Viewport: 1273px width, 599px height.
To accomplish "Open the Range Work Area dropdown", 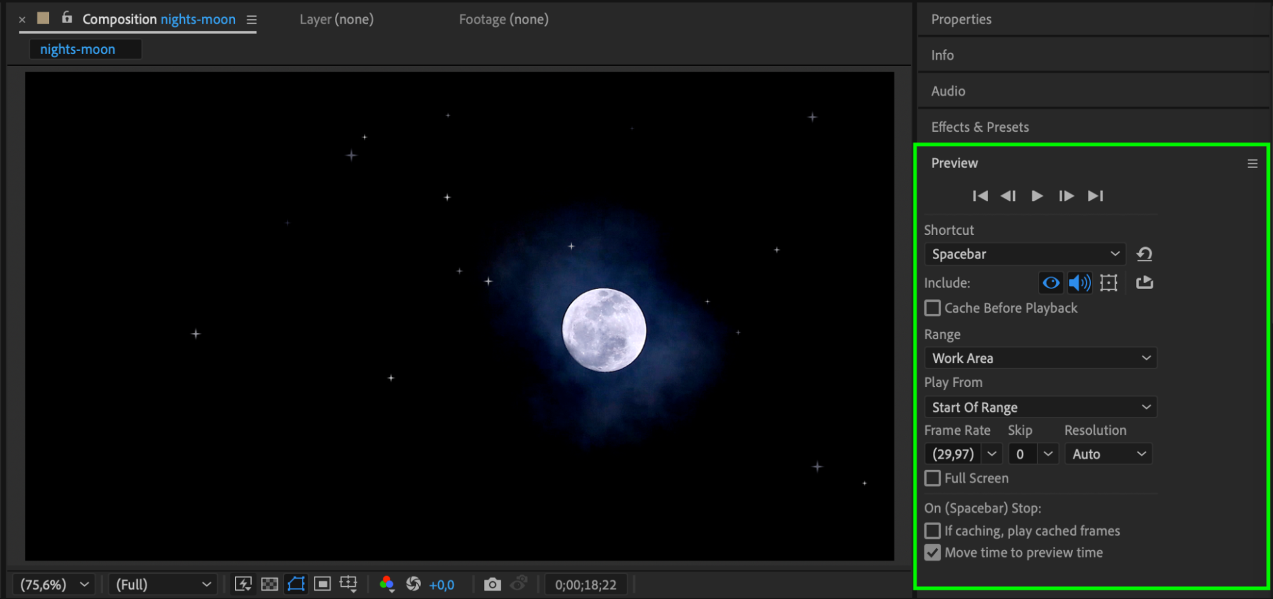I will pos(1040,358).
